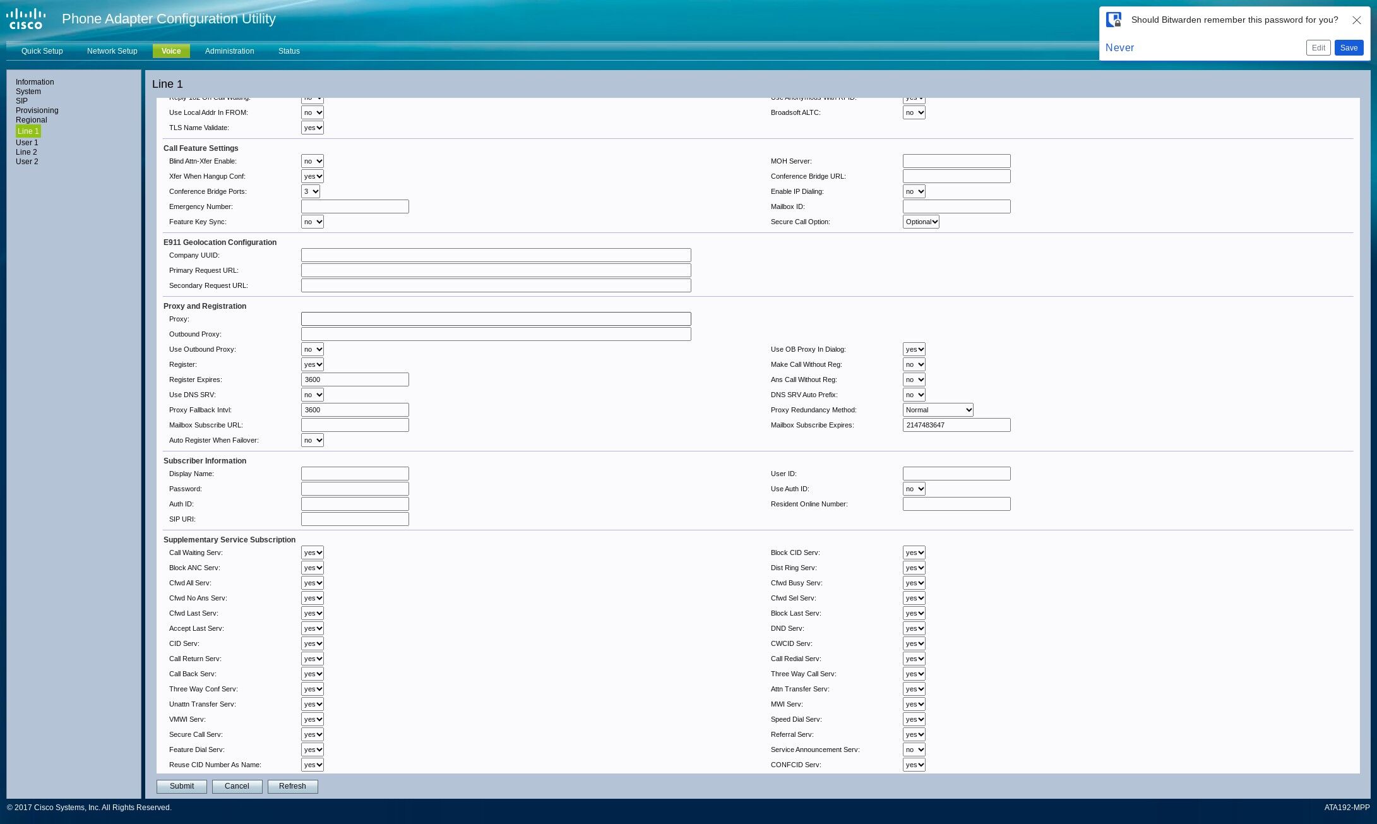
Task: Click the Proxy input field
Action: tap(496, 319)
